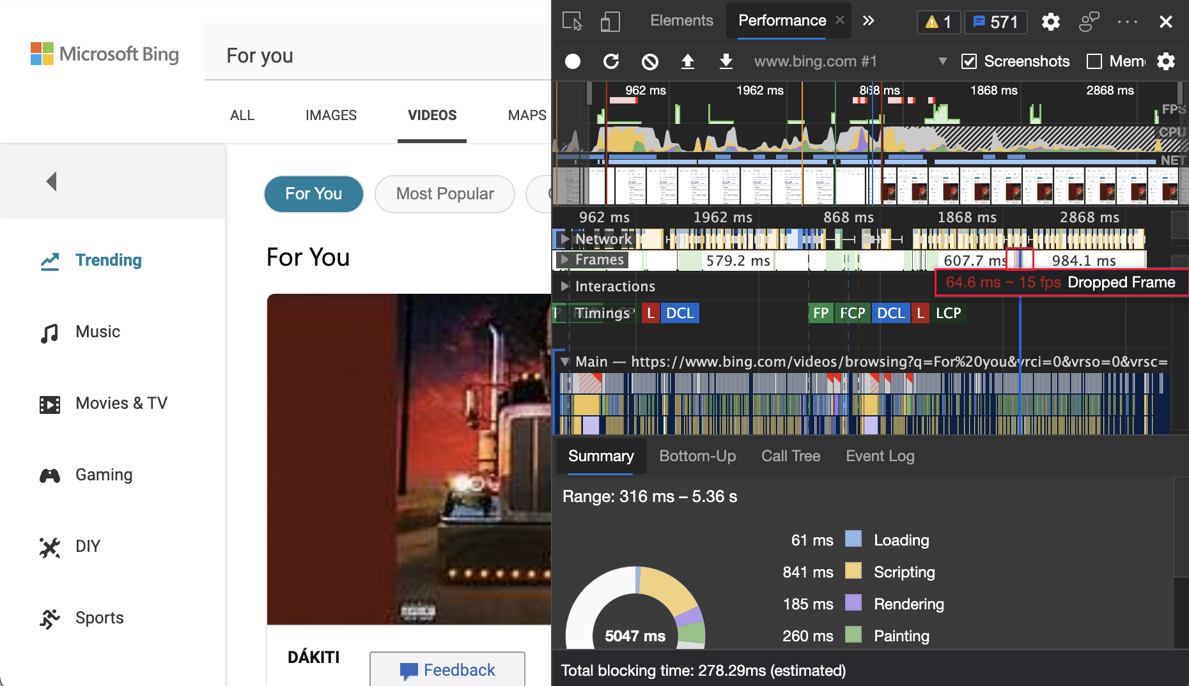Open the www.bing.com #1 recording dropdown

tap(850, 61)
